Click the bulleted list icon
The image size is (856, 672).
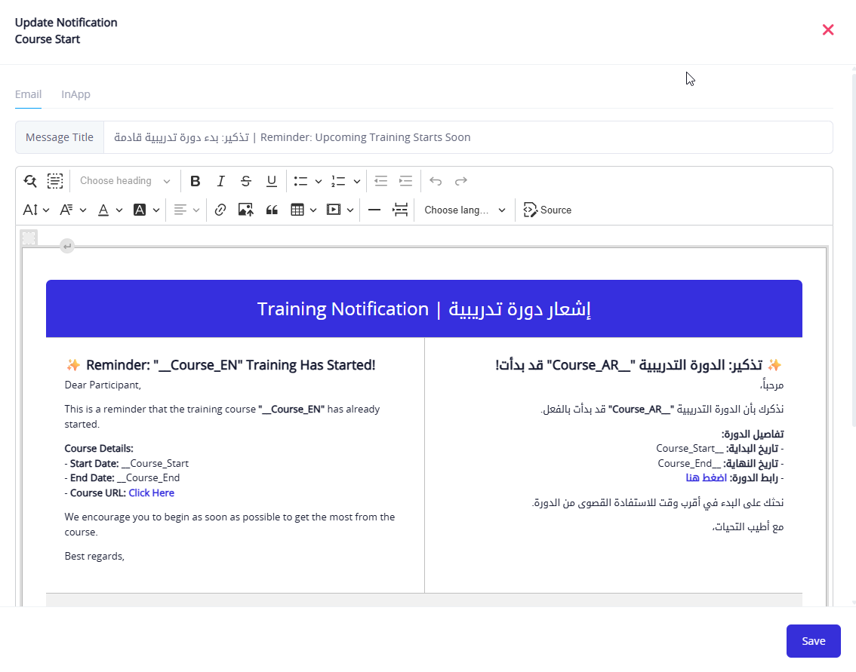click(301, 181)
